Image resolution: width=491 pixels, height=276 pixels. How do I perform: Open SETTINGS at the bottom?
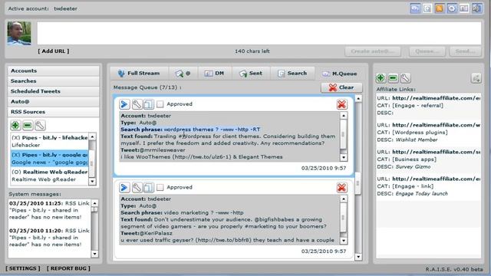tap(23, 268)
